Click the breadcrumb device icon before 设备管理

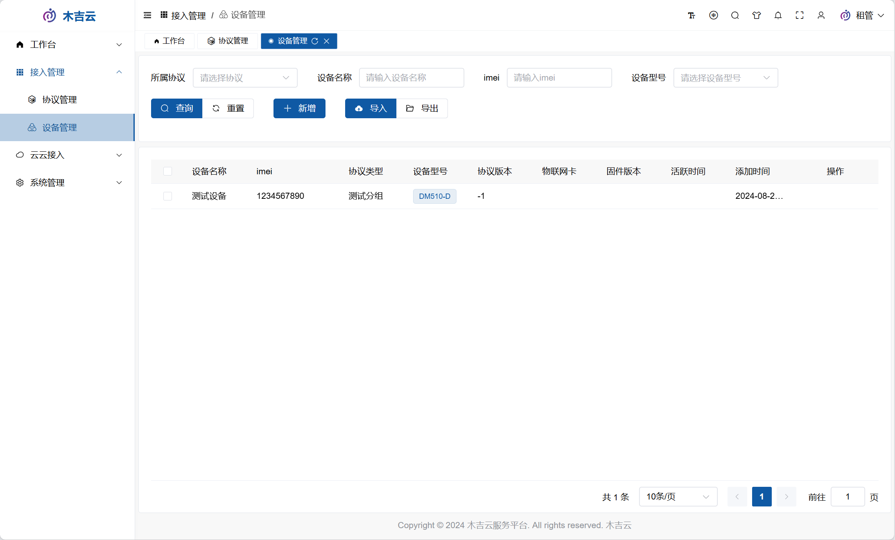coord(224,15)
